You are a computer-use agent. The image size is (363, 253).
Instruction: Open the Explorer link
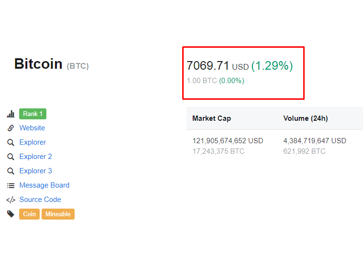coord(33,142)
